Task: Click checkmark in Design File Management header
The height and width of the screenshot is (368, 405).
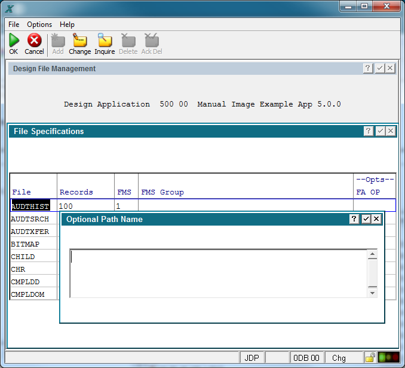Action: pos(379,68)
